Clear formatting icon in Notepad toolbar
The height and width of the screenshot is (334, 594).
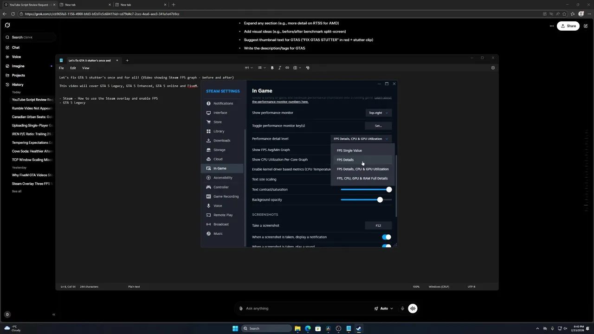[x=307, y=68]
